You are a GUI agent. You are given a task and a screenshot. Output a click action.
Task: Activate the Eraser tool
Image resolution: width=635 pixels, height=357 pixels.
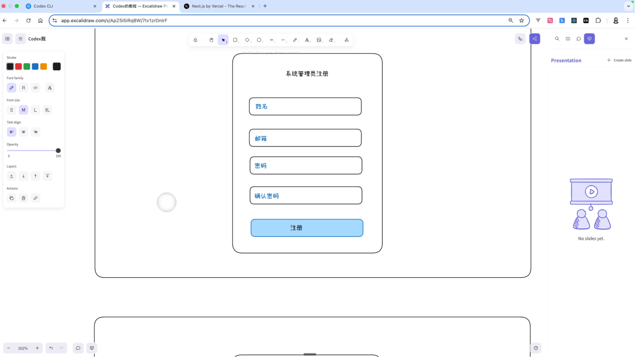coord(331,40)
